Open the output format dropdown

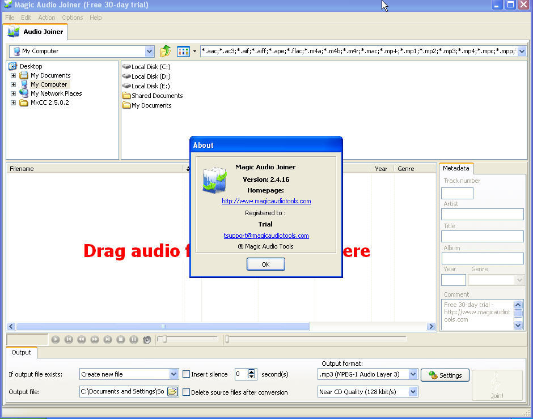(412, 374)
